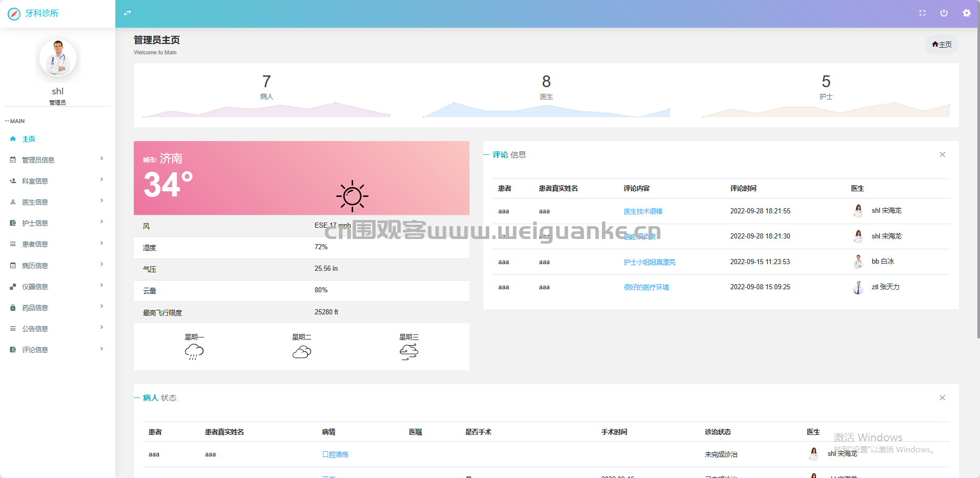Click the home icon beside 主页 in the sidebar
The height and width of the screenshot is (478, 980).
[13, 139]
